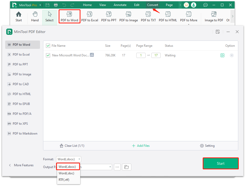Select PDF to HTML in the sidebar
The width and height of the screenshot is (245, 186).
tap(23, 94)
